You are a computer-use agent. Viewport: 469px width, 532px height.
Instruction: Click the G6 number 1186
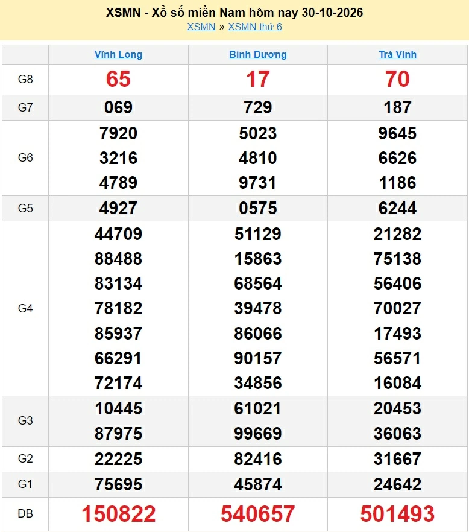pos(397,183)
